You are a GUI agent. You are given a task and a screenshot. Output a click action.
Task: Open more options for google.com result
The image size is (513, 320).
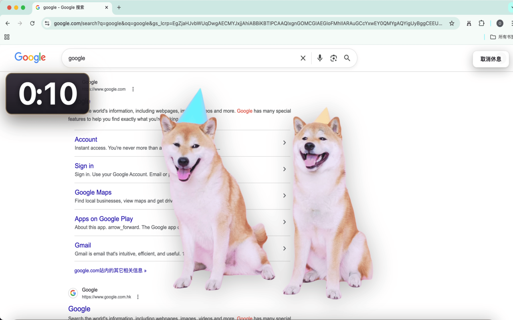133,89
